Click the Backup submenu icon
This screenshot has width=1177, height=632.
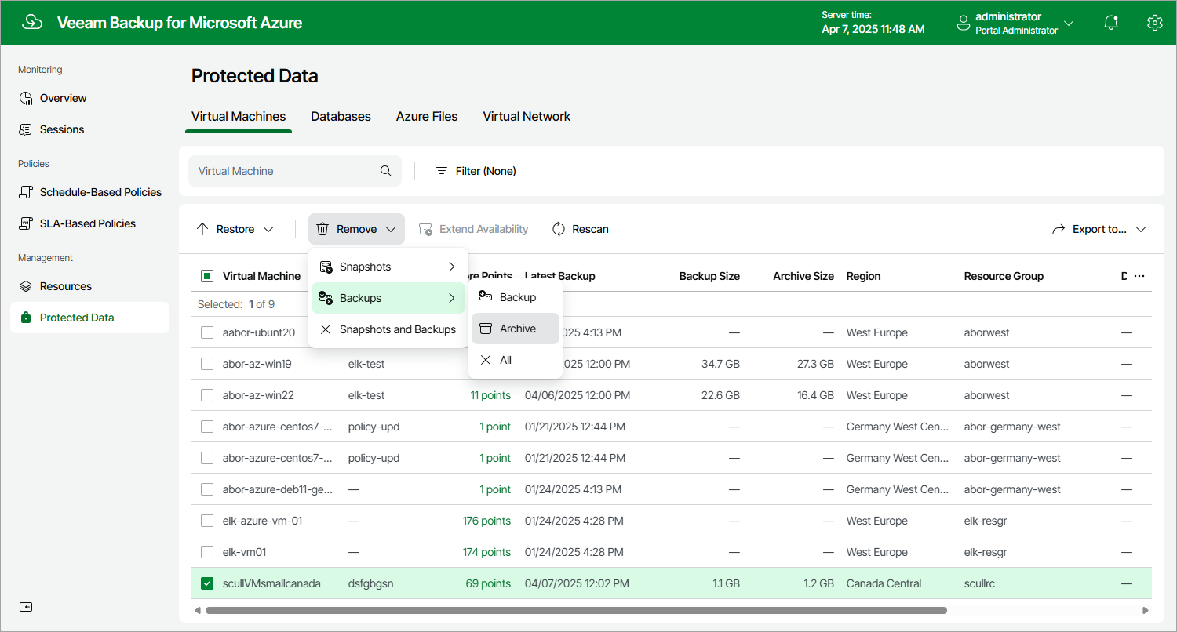[x=486, y=296]
